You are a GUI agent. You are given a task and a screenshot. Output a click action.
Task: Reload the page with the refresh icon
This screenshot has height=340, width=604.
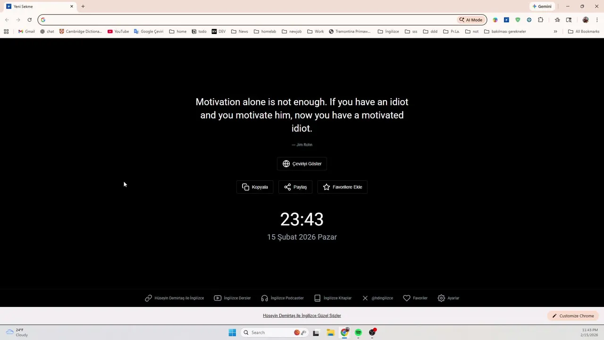pos(29,20)
